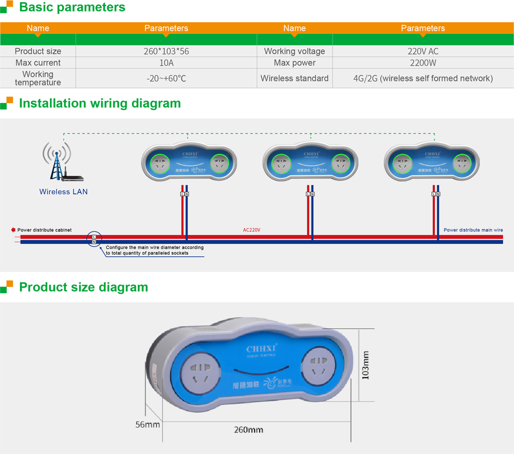
Task: Click the Power distribute main wire label
Action: 473,230
